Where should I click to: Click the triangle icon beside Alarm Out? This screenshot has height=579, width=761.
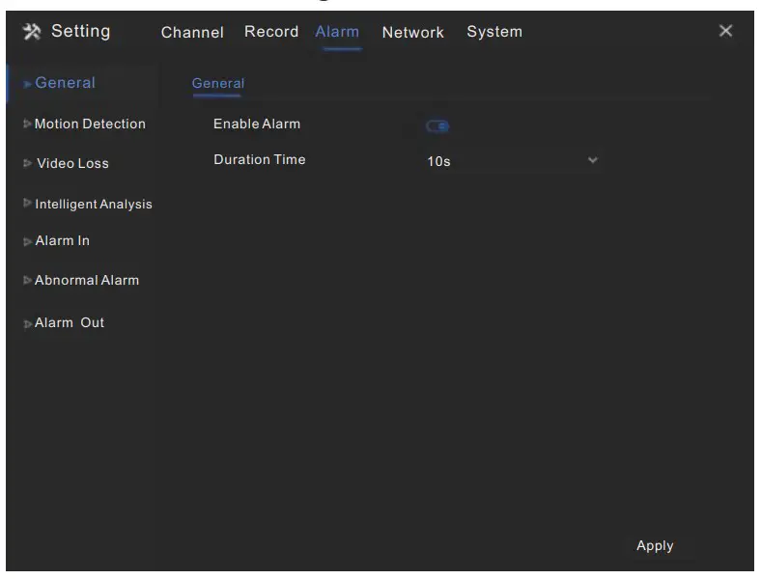[x=27, y=324]
